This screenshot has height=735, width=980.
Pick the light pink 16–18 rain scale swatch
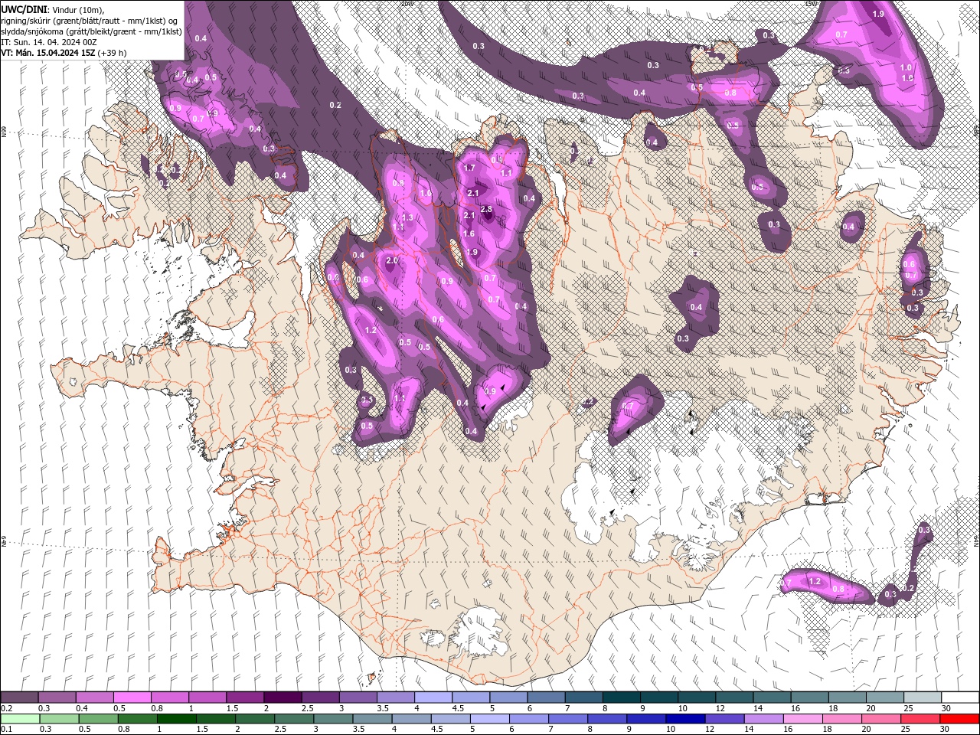[x=802, y=719]
